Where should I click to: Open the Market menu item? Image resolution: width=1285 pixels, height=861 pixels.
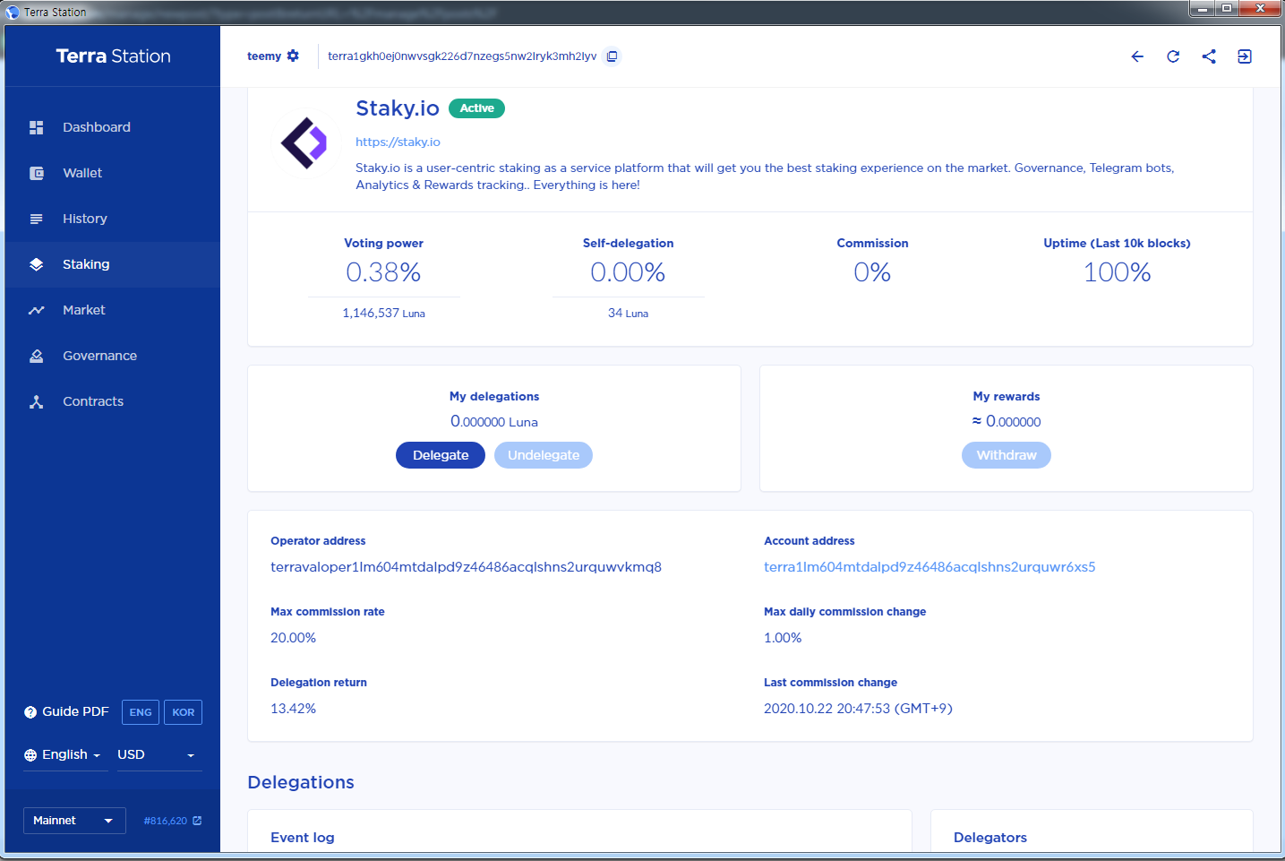pos(112,310)
